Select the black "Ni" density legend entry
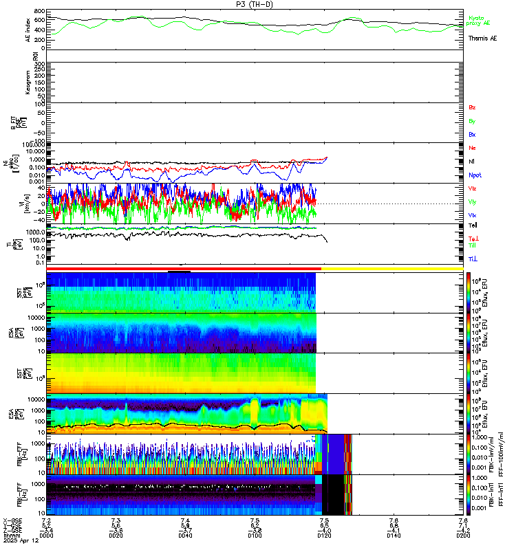516x550 pixels. (x=471, y=162)
